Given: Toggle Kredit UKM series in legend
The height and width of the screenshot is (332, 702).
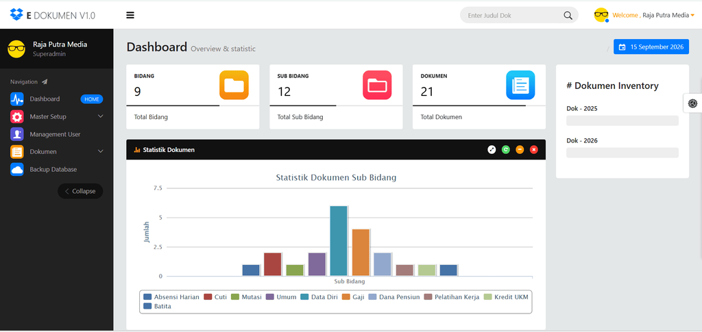Looking at the screenshot, I should (507, 296).
